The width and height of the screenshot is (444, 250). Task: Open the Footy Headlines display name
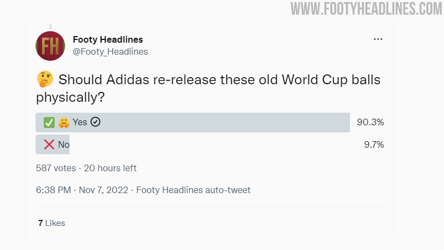108,39
